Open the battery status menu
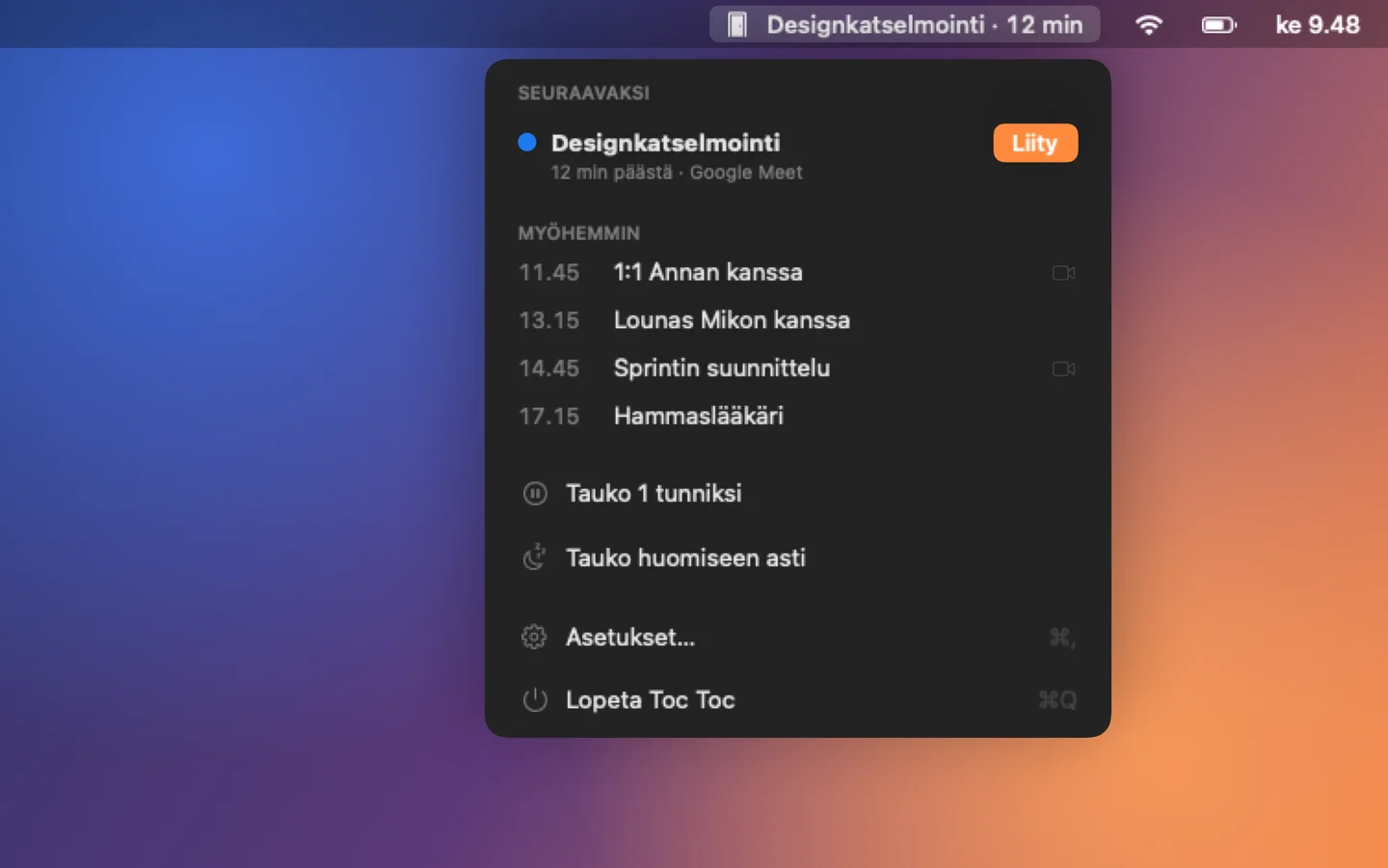1388x868 pixels. coord(1218,25)
